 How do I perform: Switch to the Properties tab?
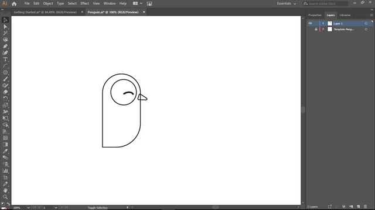315,15
